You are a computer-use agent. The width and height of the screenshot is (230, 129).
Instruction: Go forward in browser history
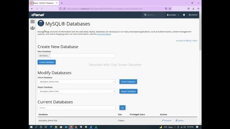tap(37, 9)
